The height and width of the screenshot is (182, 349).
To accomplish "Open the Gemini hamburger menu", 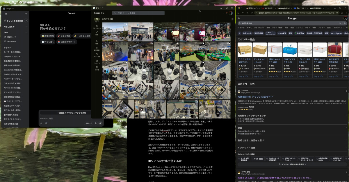I will pos(6,14).
